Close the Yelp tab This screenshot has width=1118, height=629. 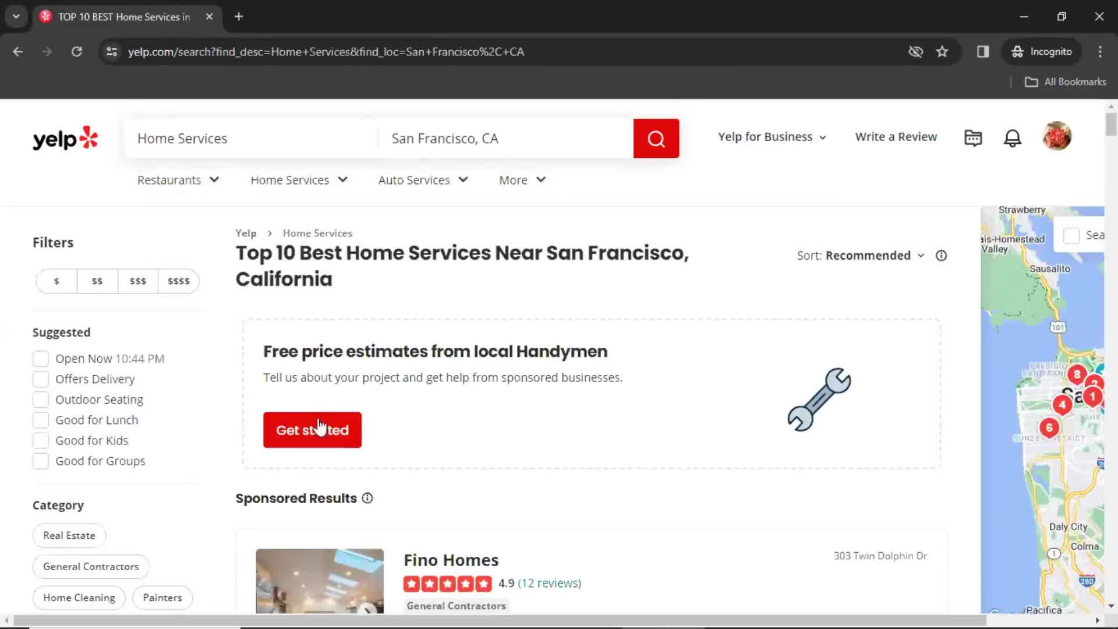209,16
